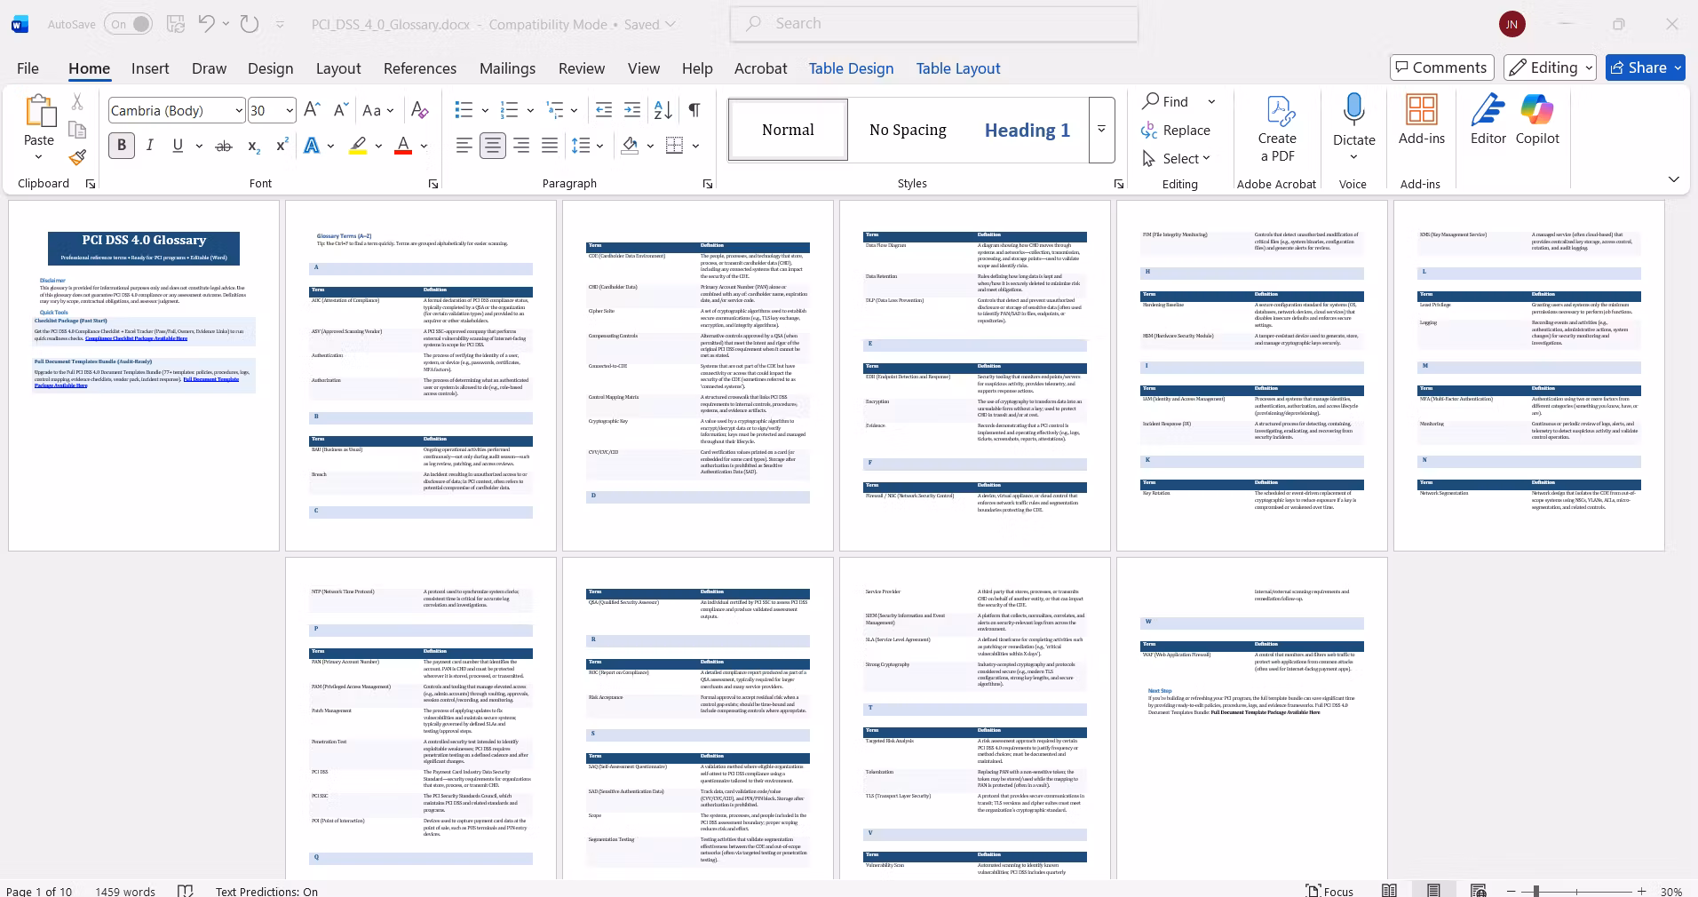Open the Editing mode dropdown

click(x=1551, y=67)
